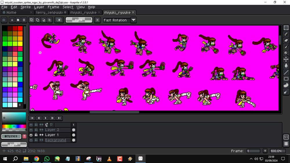
Task: Select the Eraser tool
Action: click(286, 41)
